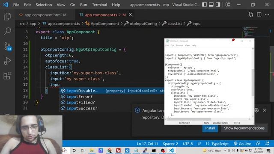This screenshot has height=154, width=274.
Task: Open the Go menu
Action: pyautogui.click(x=73, y=5)
